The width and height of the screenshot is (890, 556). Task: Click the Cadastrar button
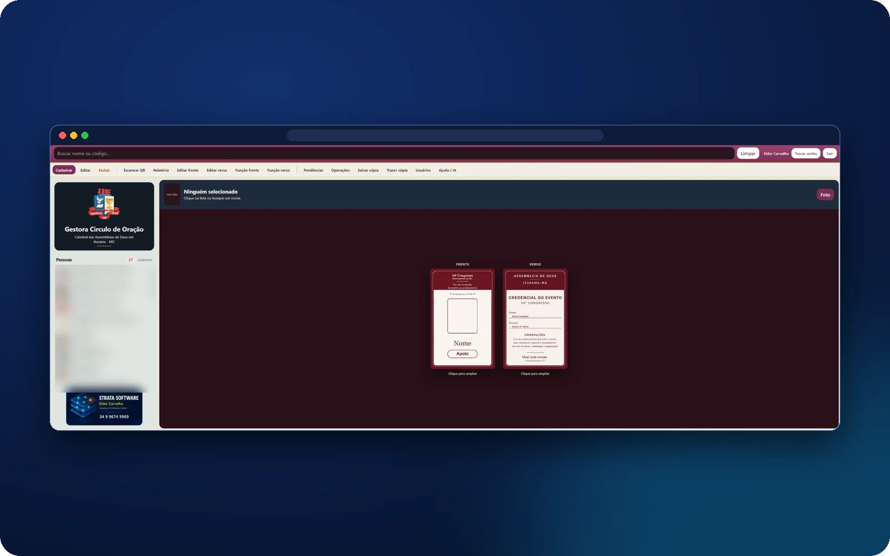pos(64,170)
